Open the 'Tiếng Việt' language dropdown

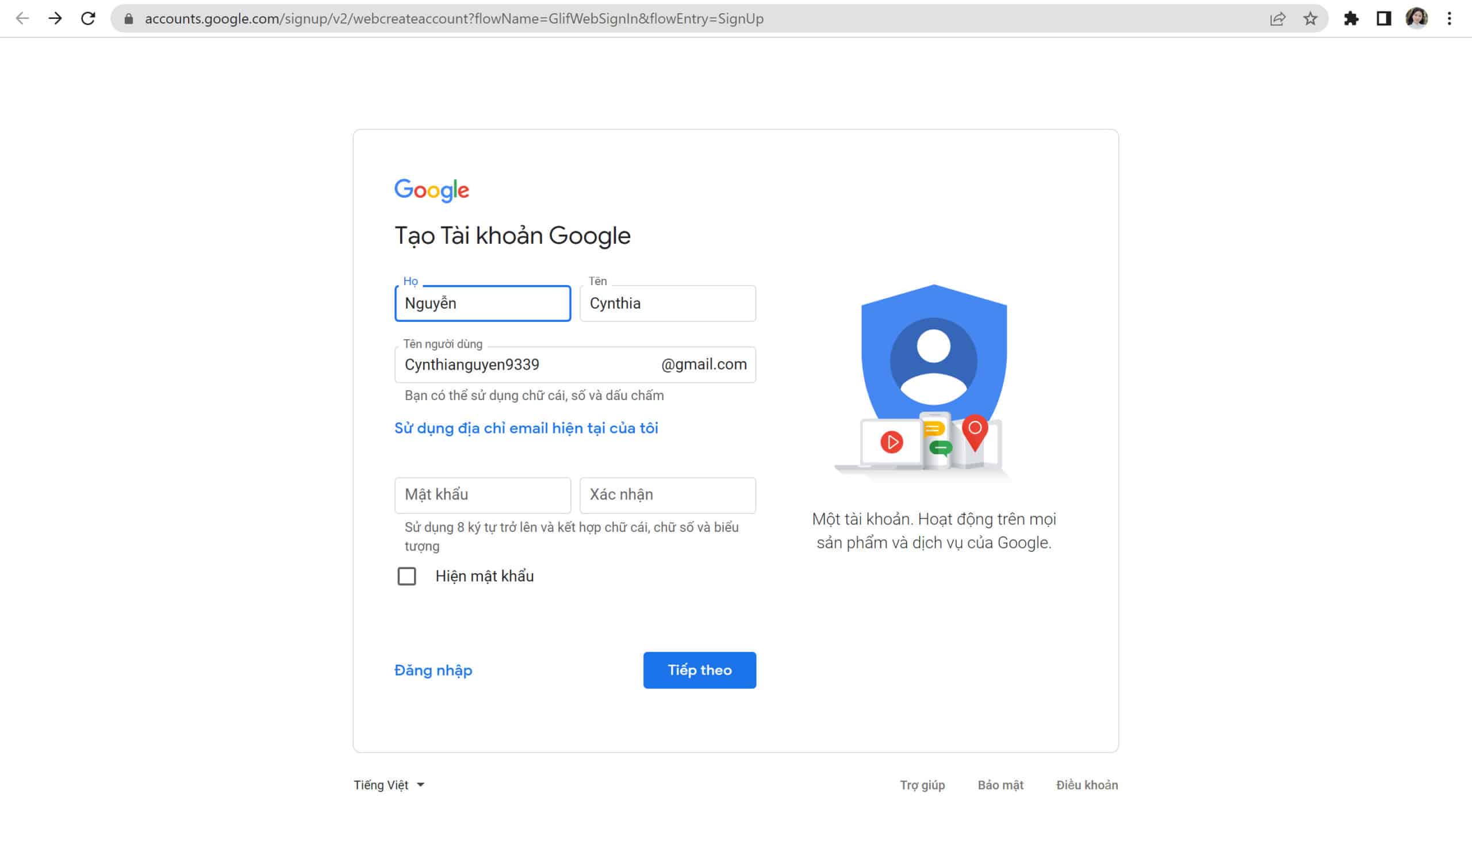(x=389, y=785)
